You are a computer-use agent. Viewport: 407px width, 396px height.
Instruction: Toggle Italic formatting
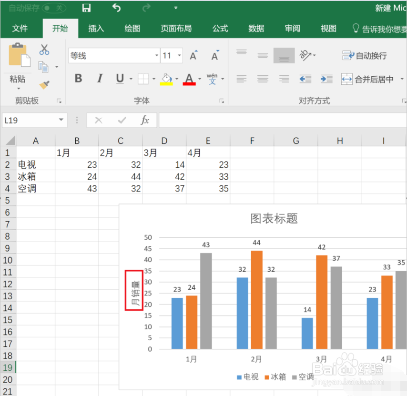(x=100, y=78)
